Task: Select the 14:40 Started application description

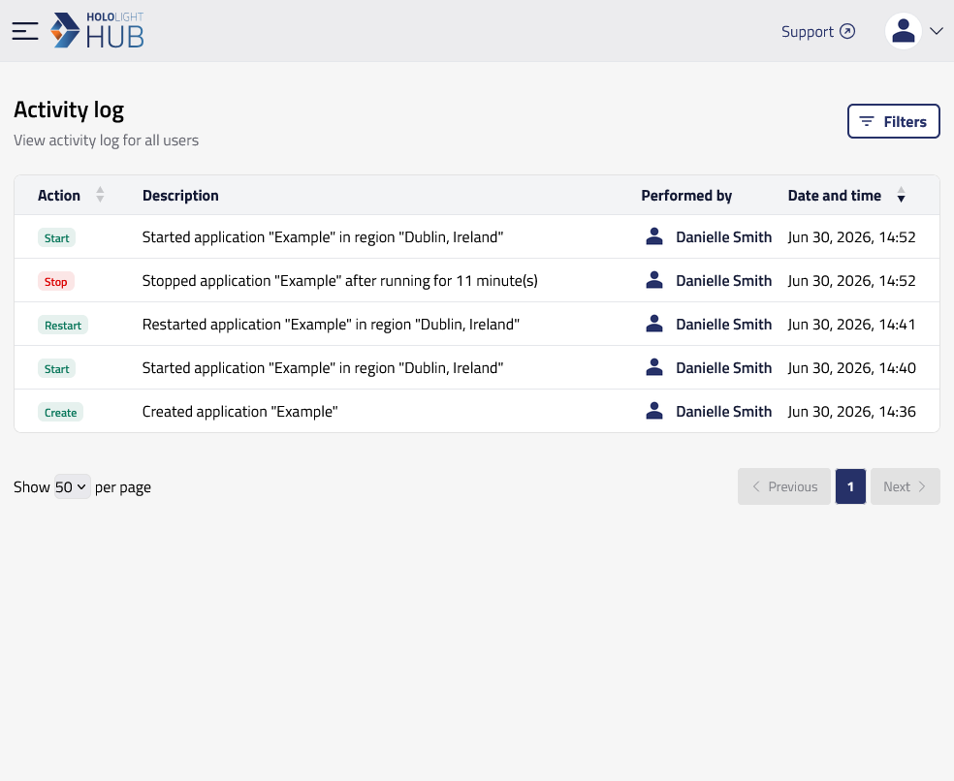Action: 323,368
